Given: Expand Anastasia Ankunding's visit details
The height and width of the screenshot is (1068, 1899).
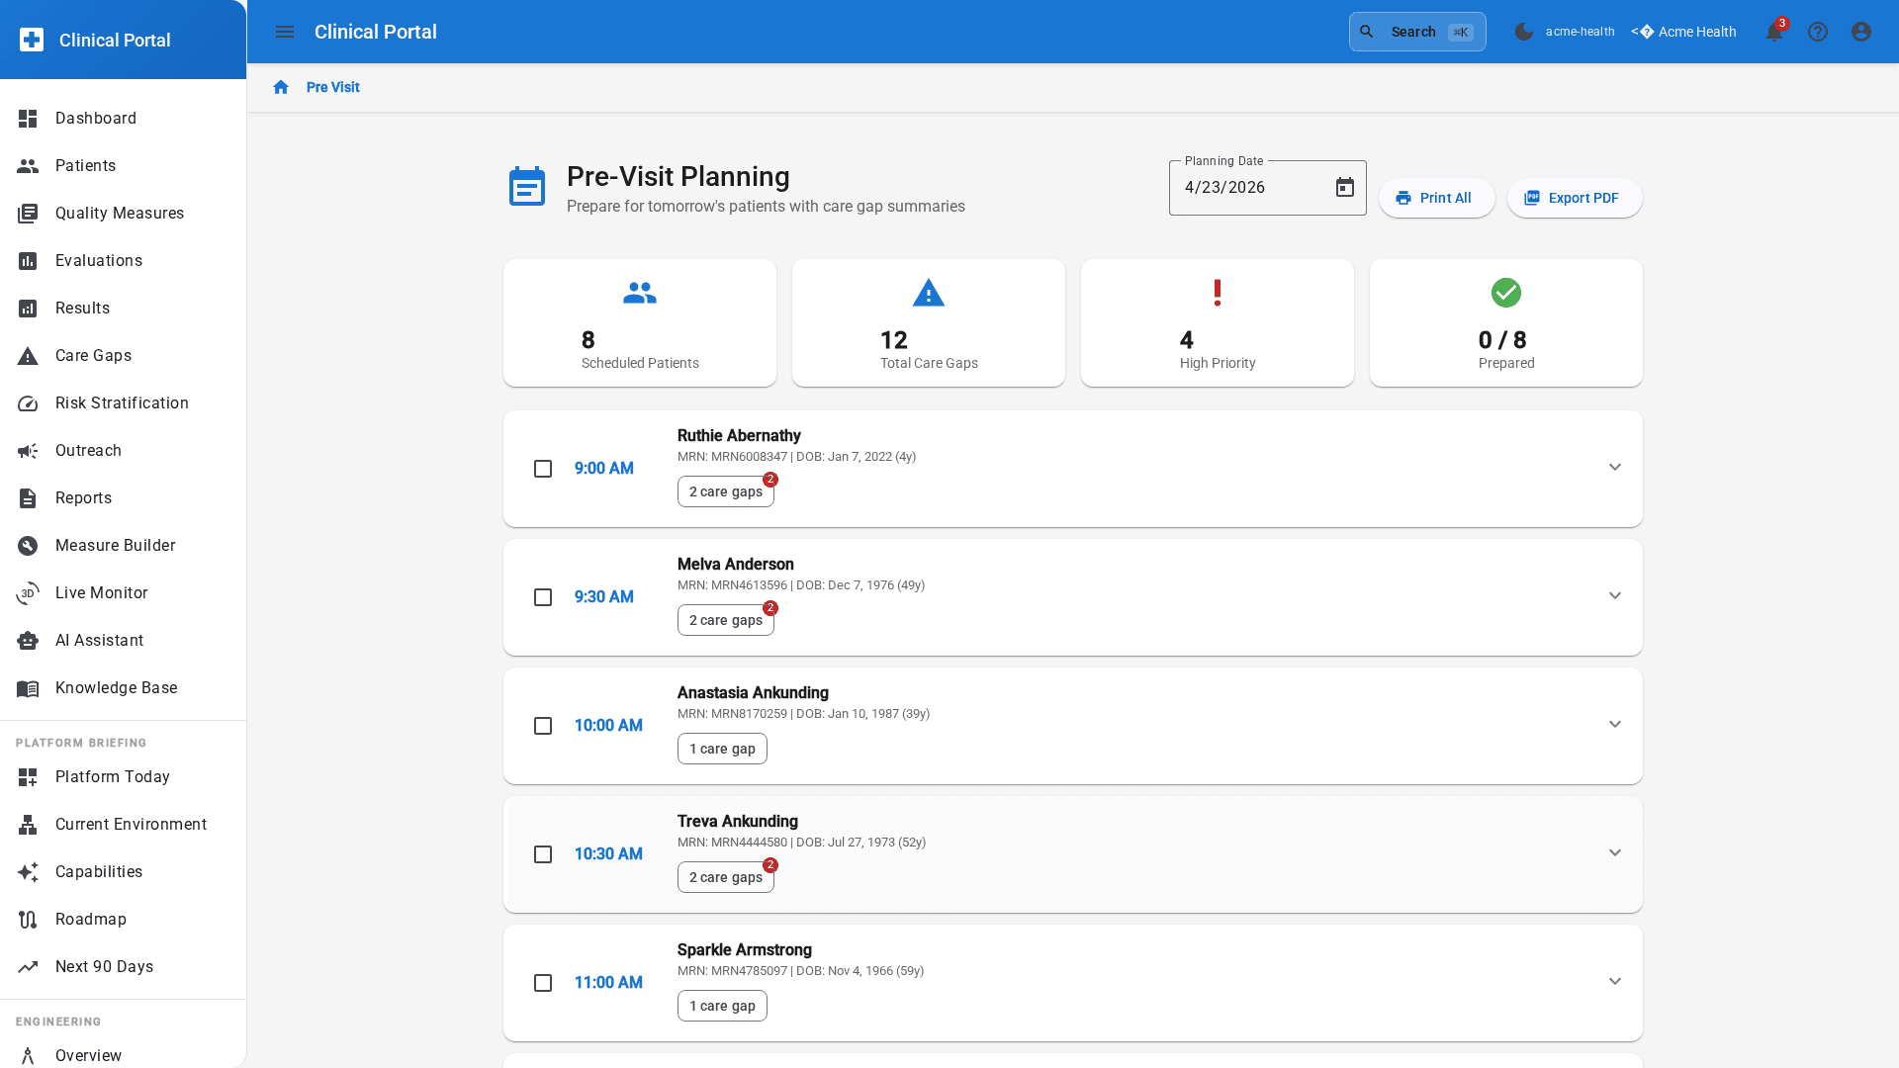Looking at the screenshot, I should (1614, 724).
